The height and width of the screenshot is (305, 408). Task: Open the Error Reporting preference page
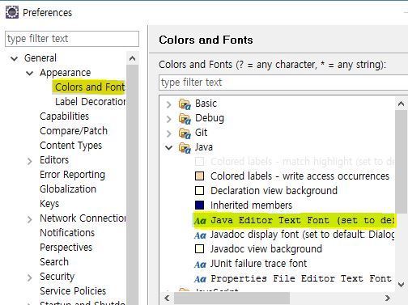(72, 175)
